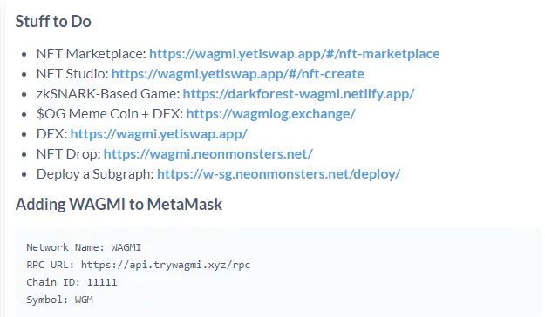Click the Symbol: WGM line
The height and width of the screenshot is (317, 545).
point(60,300)
